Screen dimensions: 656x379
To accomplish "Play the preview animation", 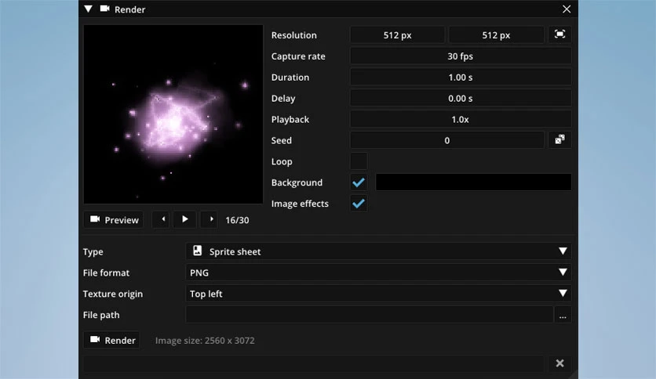I will click(x=185, y=219).
